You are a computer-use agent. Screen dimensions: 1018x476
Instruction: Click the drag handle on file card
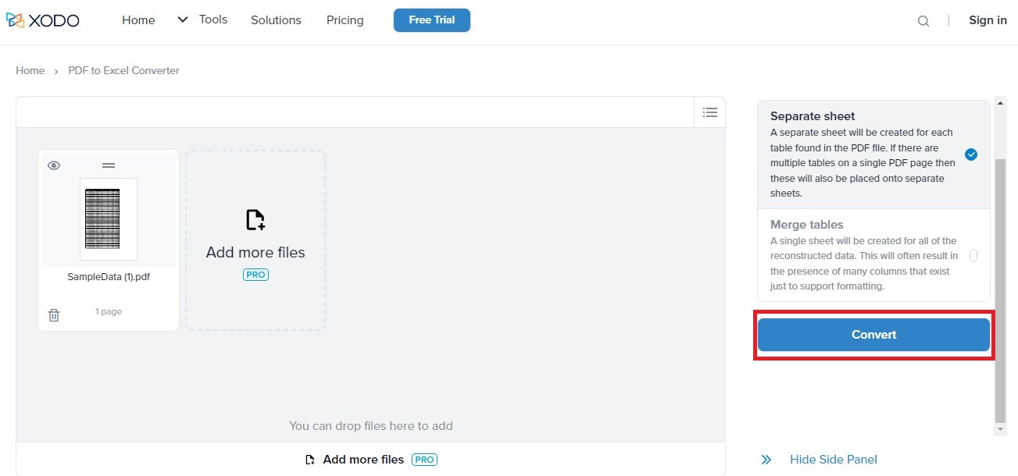tap(109, 165)
